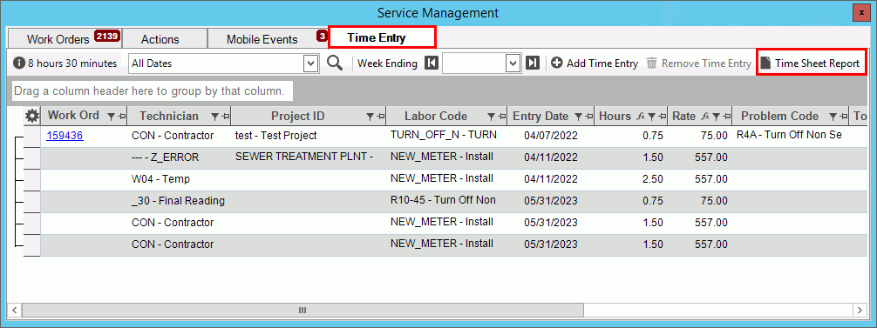Open grid settings gear icon

32,116
